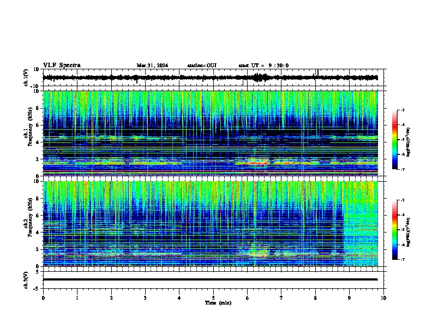Click time axis tick label '7'
Viewport: 432px width, 334px height.
pos(281,298)
